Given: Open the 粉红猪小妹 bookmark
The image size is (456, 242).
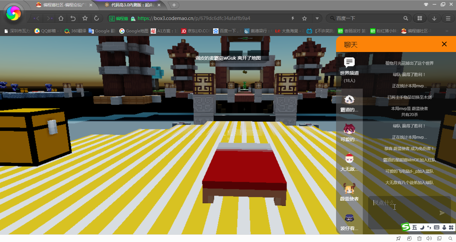Looking at the screenshot, I should point(384,31).
